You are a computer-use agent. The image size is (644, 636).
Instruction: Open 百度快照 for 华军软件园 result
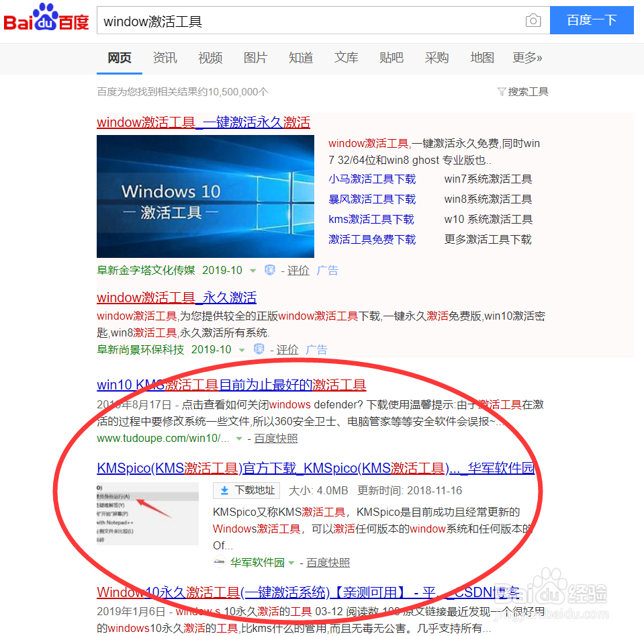328,562
